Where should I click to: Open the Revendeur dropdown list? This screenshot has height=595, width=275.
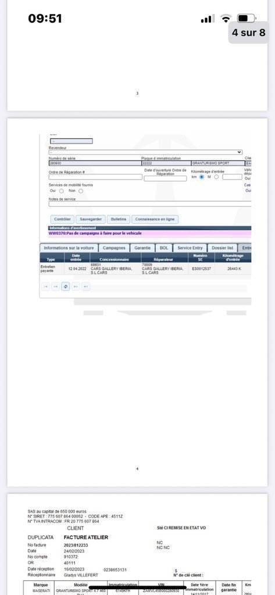tap(145, 152)
